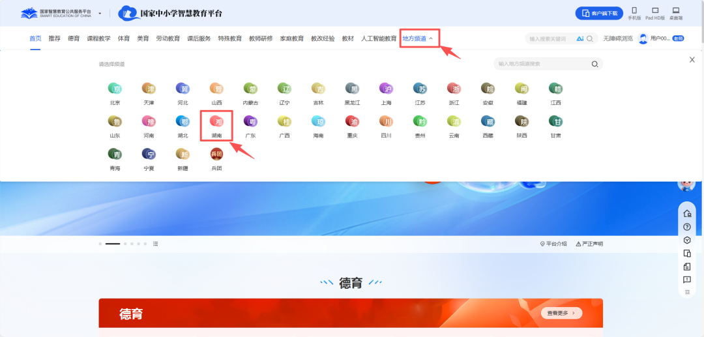Screen dimensions: 704x337
Task: Select the Guangxi (广西) channel icon
Action: [x=285, y=121]
